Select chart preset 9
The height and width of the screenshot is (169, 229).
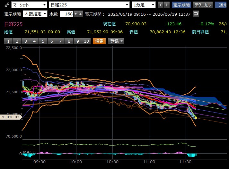point(78,41)
